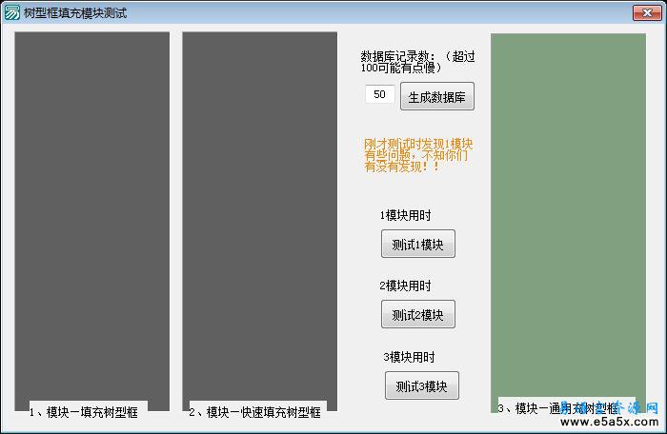The width and height of the screenshot is (667, 434).
Task: Click label 3、模块一通用填充树型框
Action: (x=557, y=408)
